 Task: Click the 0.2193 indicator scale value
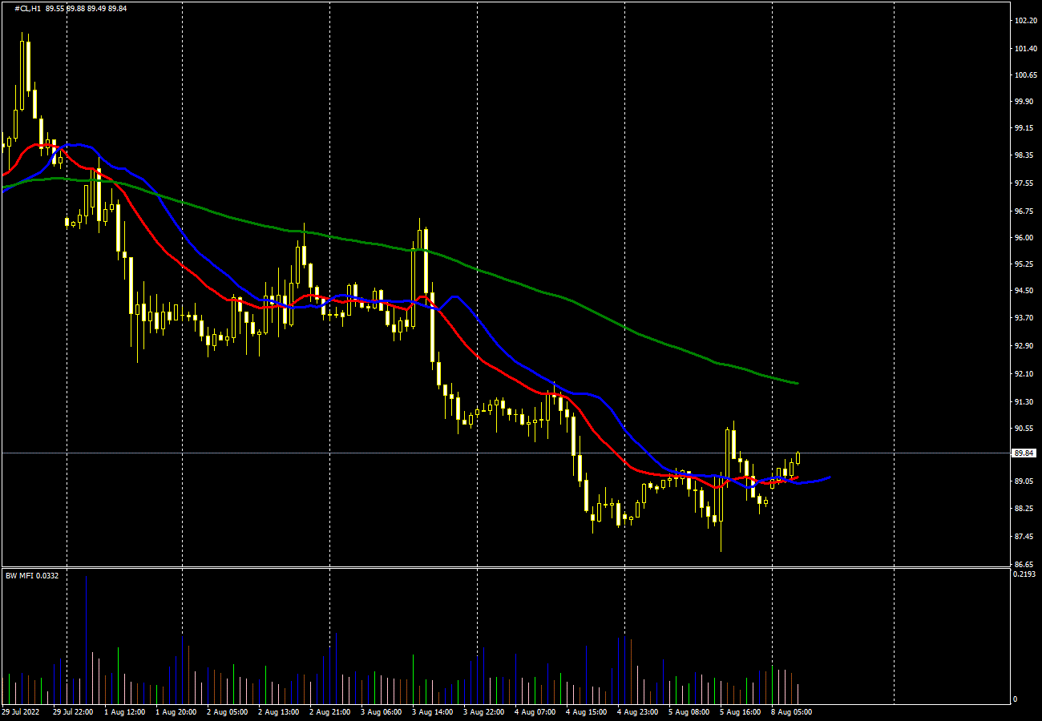pos(1025,575)
